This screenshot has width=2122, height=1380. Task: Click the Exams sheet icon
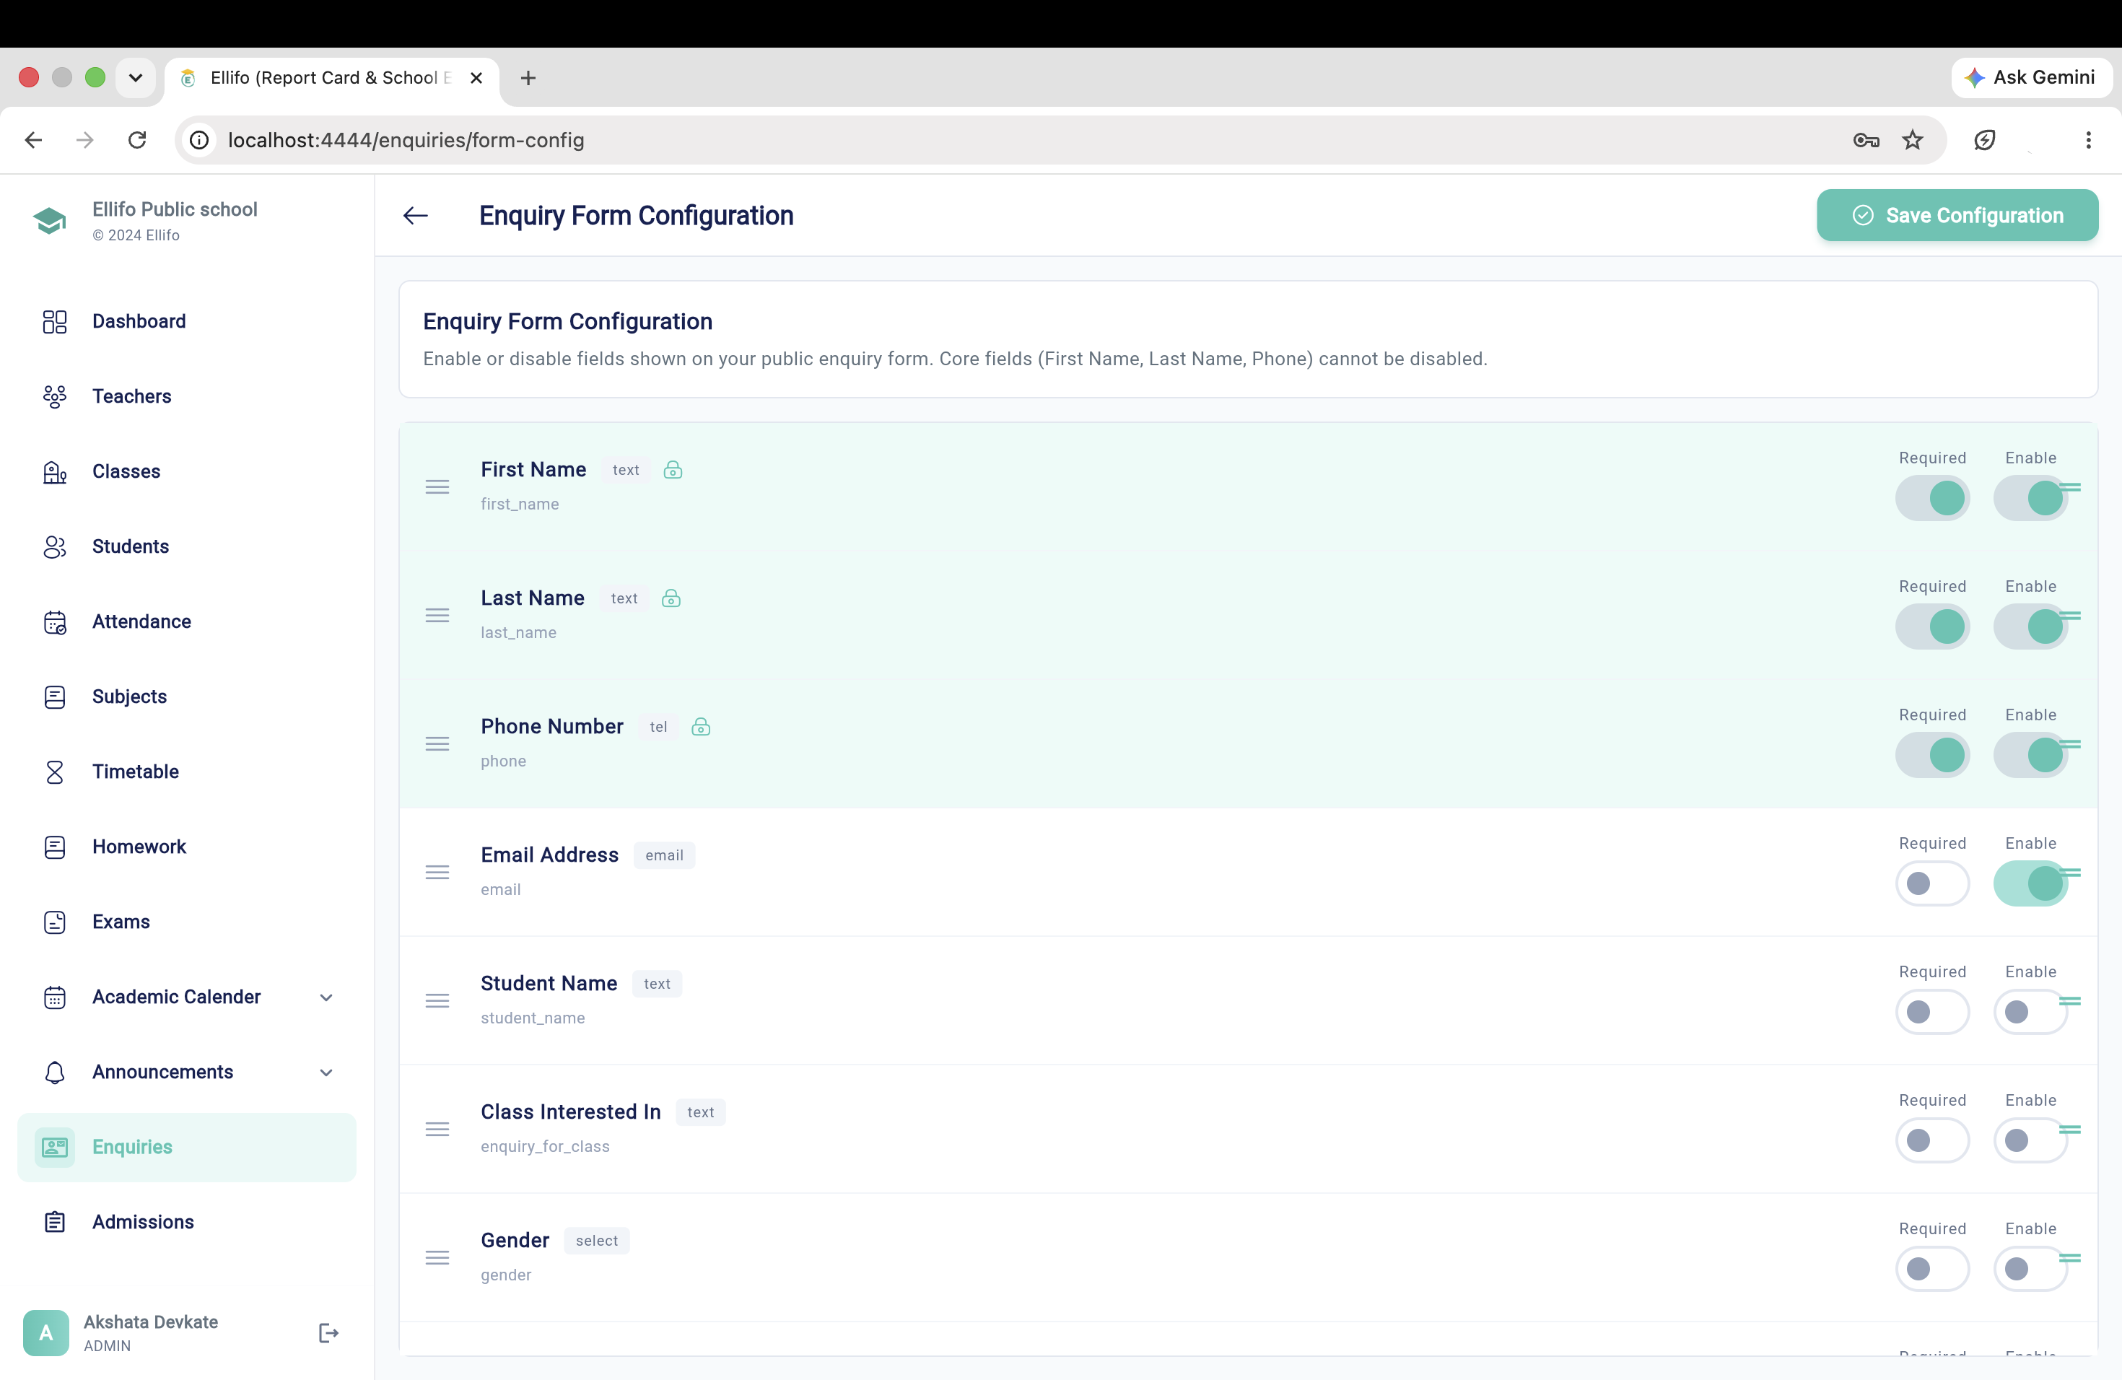[x=54, y=922]
